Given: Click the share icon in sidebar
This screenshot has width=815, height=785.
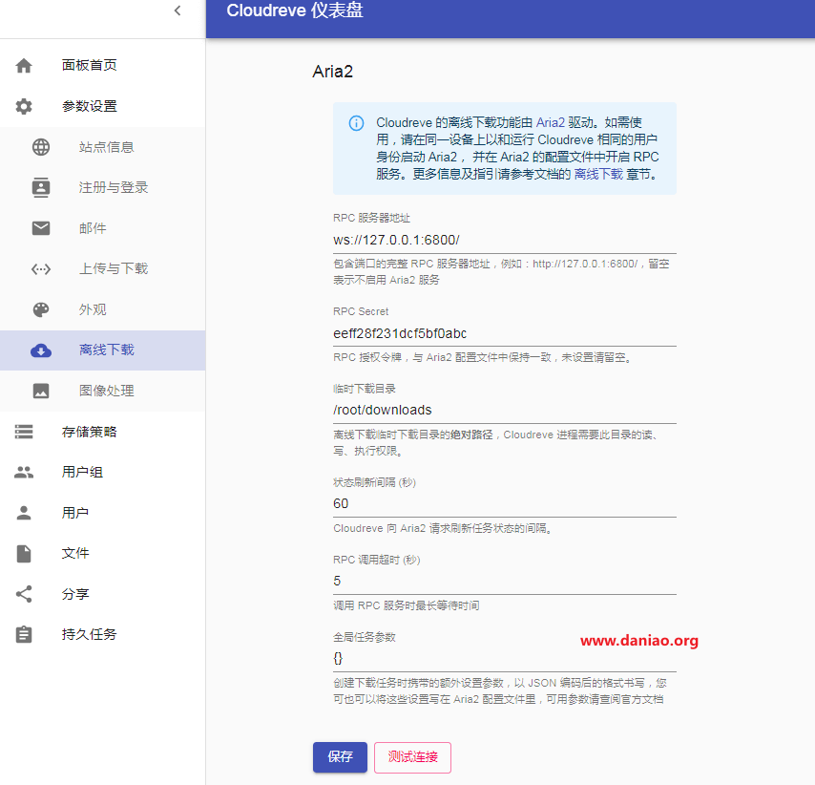Looking at the screenshot, I should (x=24, y=594).
